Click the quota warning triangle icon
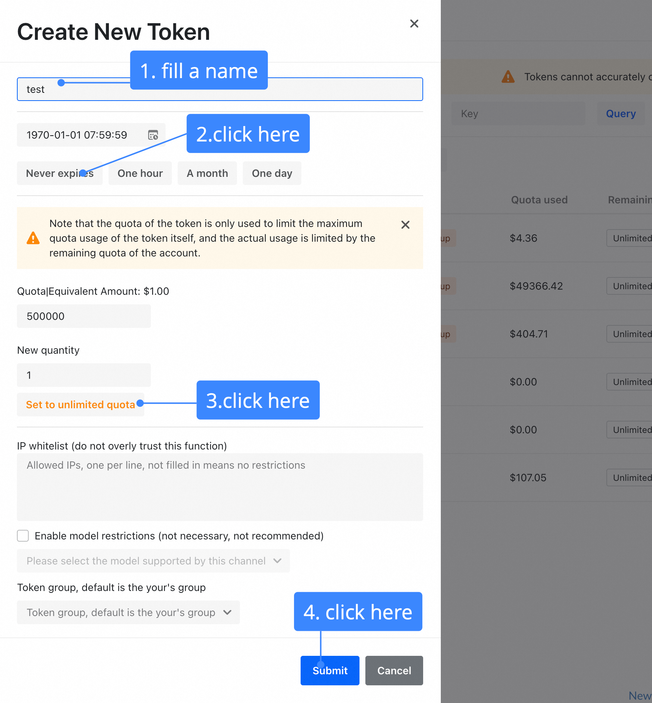Viewport: 652px width, 703px height. click(x=33, y=238)
